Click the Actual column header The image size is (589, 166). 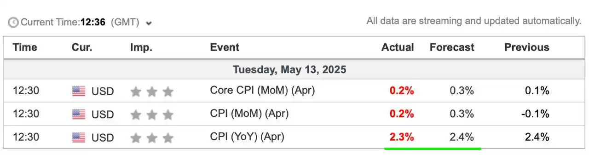pyautogui.click(x=398, y=47)
